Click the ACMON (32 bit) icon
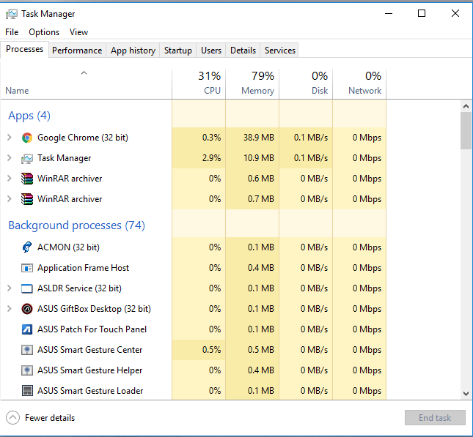The width and height of the screenshot is (473, 437). pos(27,247)
